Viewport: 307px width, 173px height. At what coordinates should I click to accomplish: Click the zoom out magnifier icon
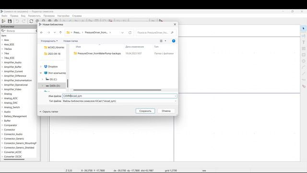[x=44, y=21]
